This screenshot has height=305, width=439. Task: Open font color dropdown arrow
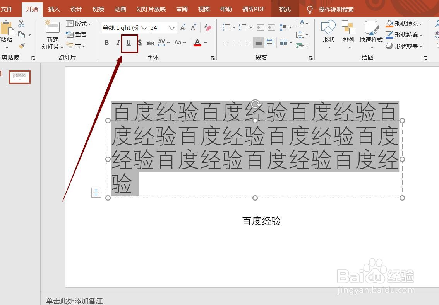[x=206, y=43]
